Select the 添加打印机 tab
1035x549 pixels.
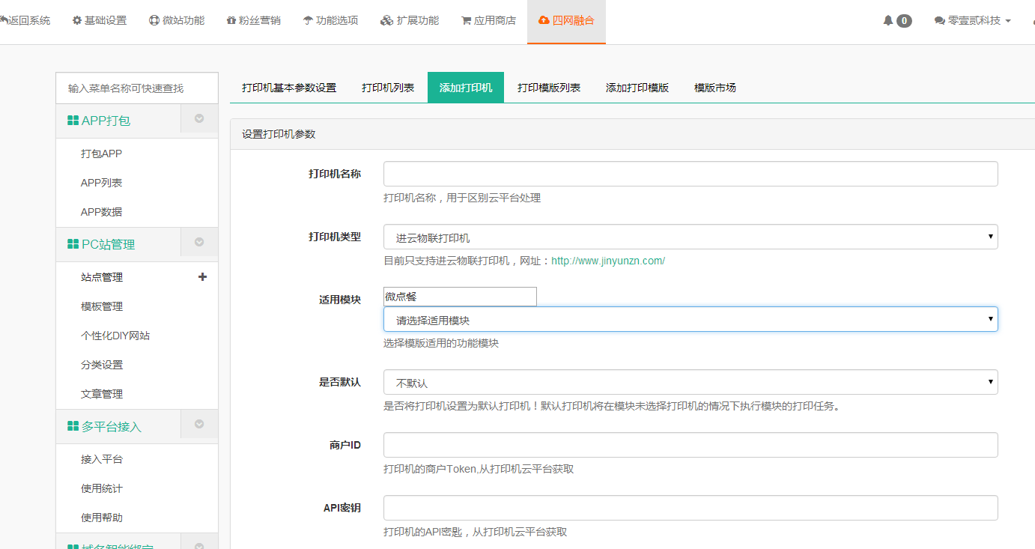tap(466, 88)
